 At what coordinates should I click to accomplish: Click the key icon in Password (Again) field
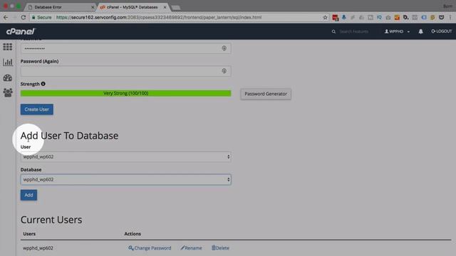224,71
